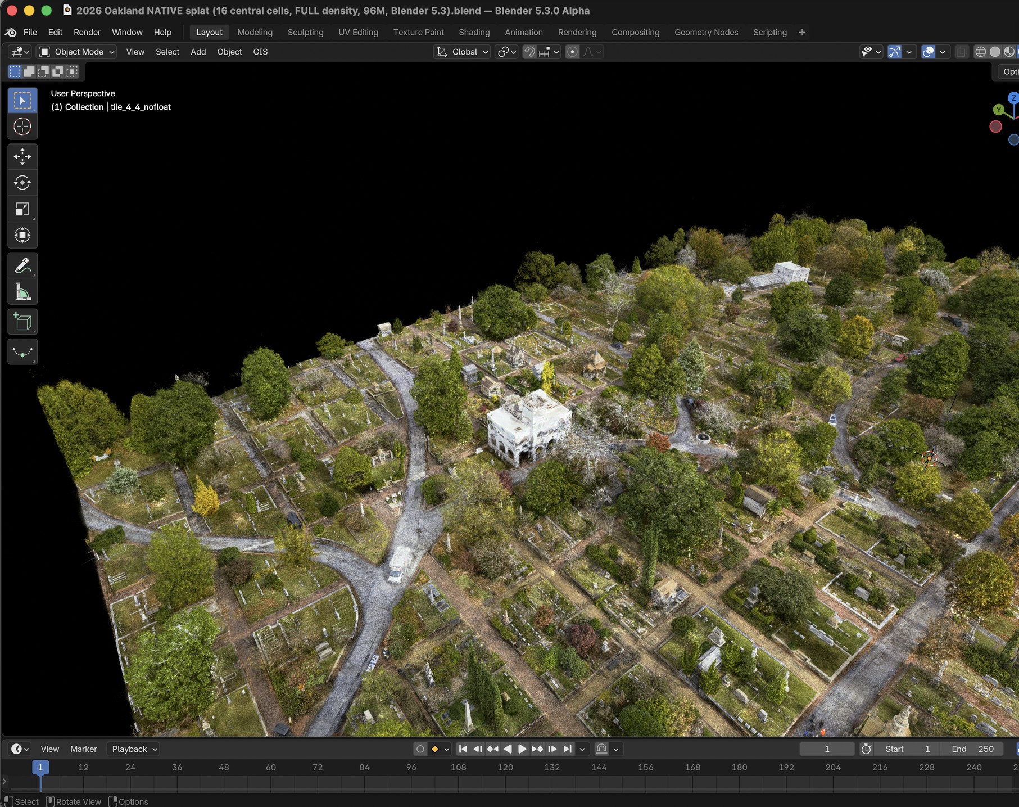
Task: Toggle auto keying record button
Action: (420, 749)
